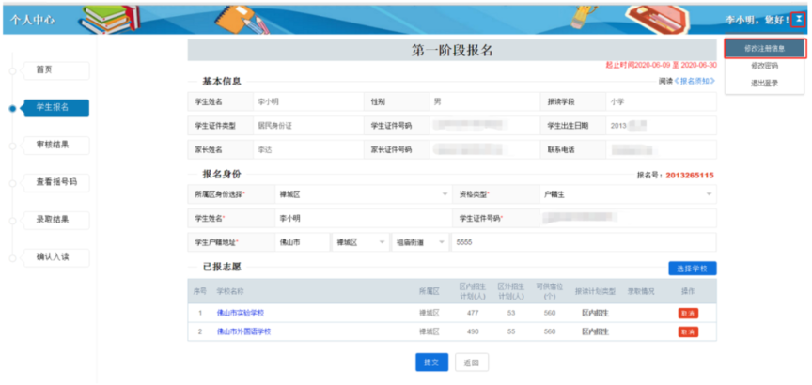Screen dimensions: 812x385
Task: Cancel the 佛山市实验学校 choice
Action: click(x=688, y=314)
